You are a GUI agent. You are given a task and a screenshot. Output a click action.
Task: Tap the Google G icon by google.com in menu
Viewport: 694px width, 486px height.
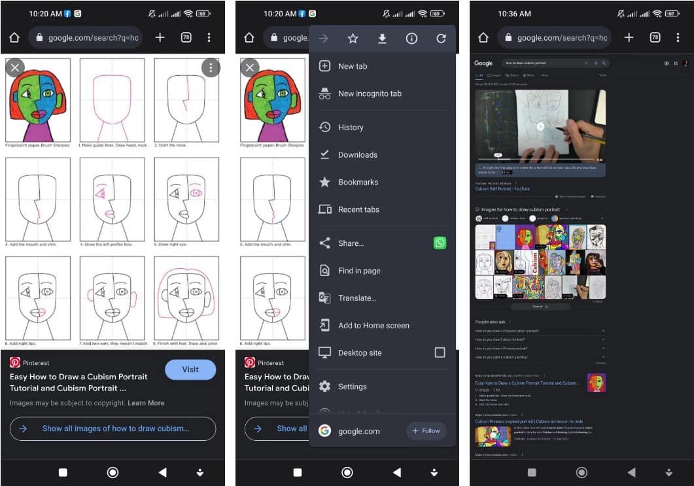tap(324, 430)
